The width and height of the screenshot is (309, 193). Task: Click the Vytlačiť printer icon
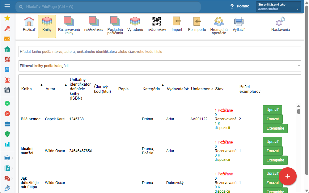click(239, 24)
